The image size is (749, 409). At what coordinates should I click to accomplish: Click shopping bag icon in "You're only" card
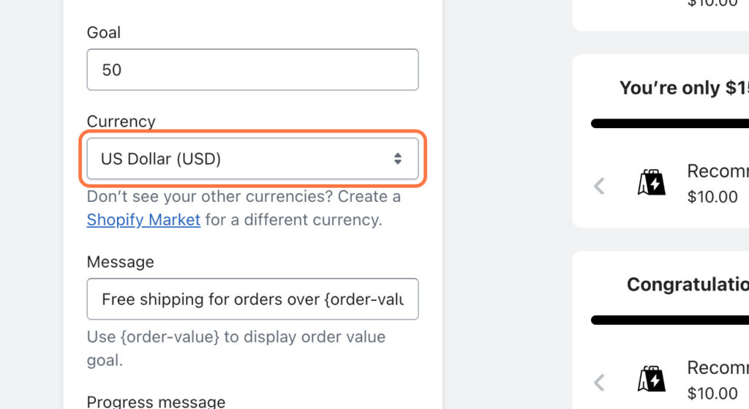click(651, 184)
